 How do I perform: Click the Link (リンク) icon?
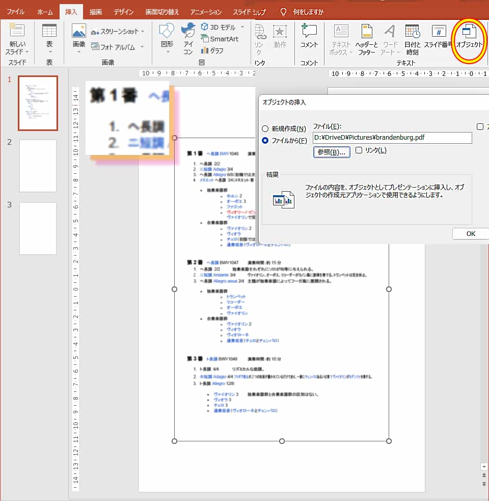tap(260, 32)
